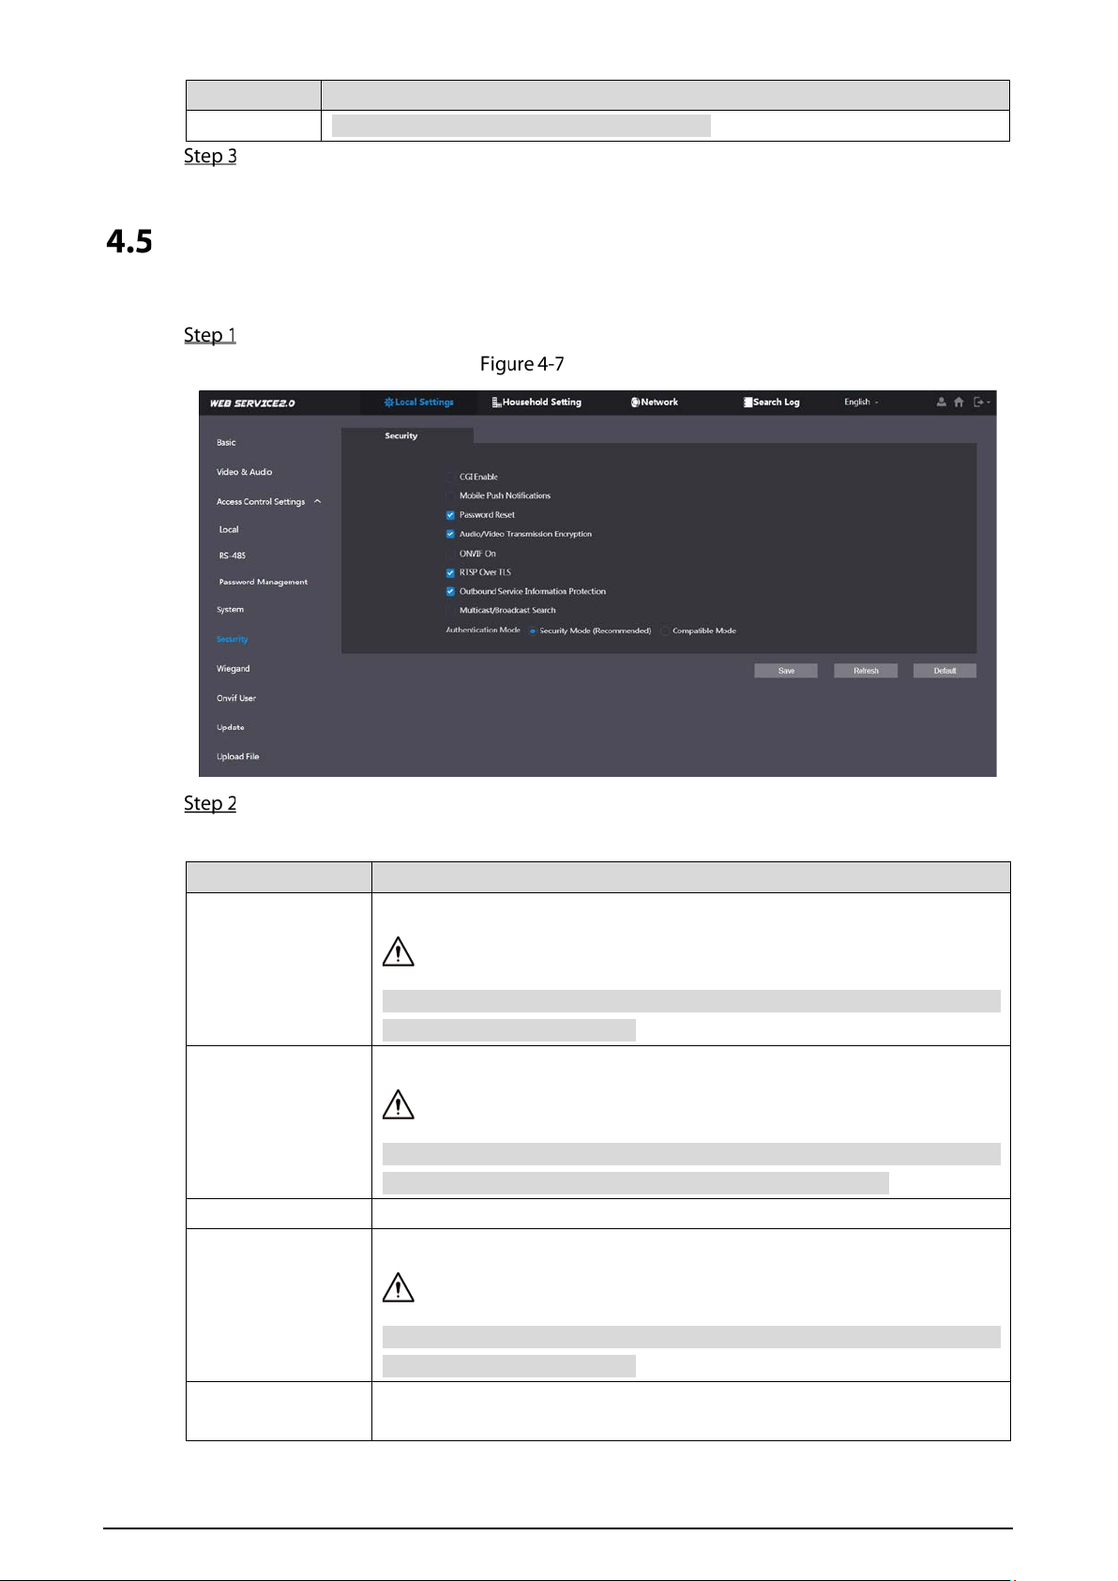Uncheck Audio/Video Transmission Encryption
1118x1581 pixels.
pos(450,534)
